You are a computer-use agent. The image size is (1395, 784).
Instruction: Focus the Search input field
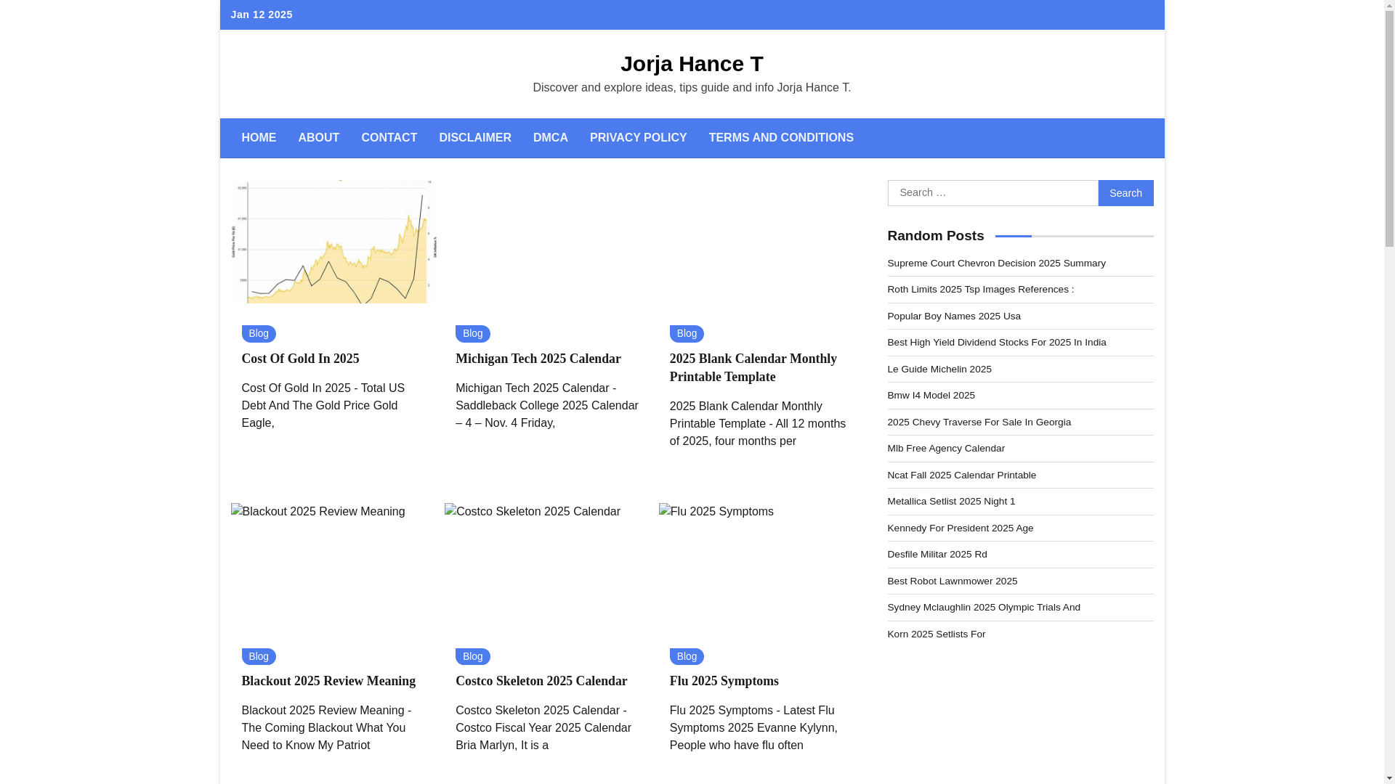992,193
